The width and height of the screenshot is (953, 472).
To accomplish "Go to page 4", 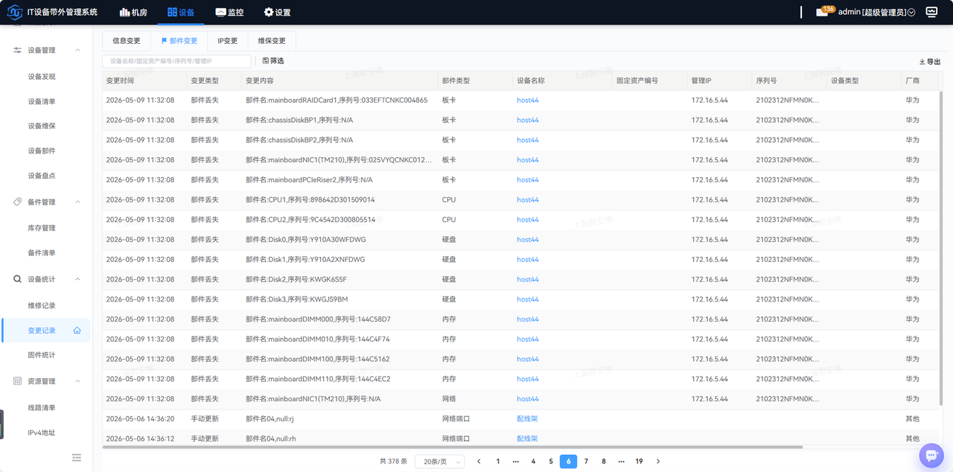I will click(x=533, y=462).
